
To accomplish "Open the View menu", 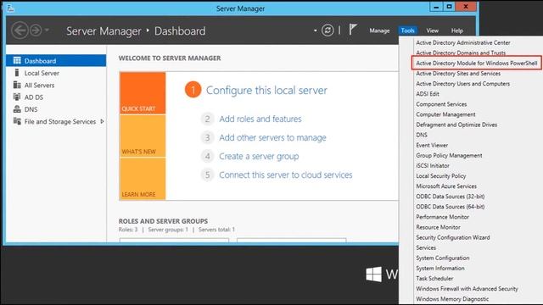I will (x=432, y=30).
